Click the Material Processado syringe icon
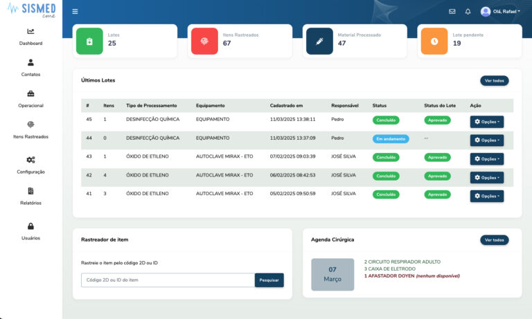This screenshot has height=319, width=532. click(319, 42)
